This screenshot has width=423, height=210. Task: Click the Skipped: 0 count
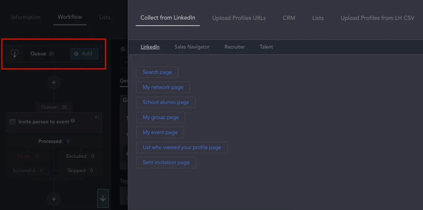tap(80, 170)
